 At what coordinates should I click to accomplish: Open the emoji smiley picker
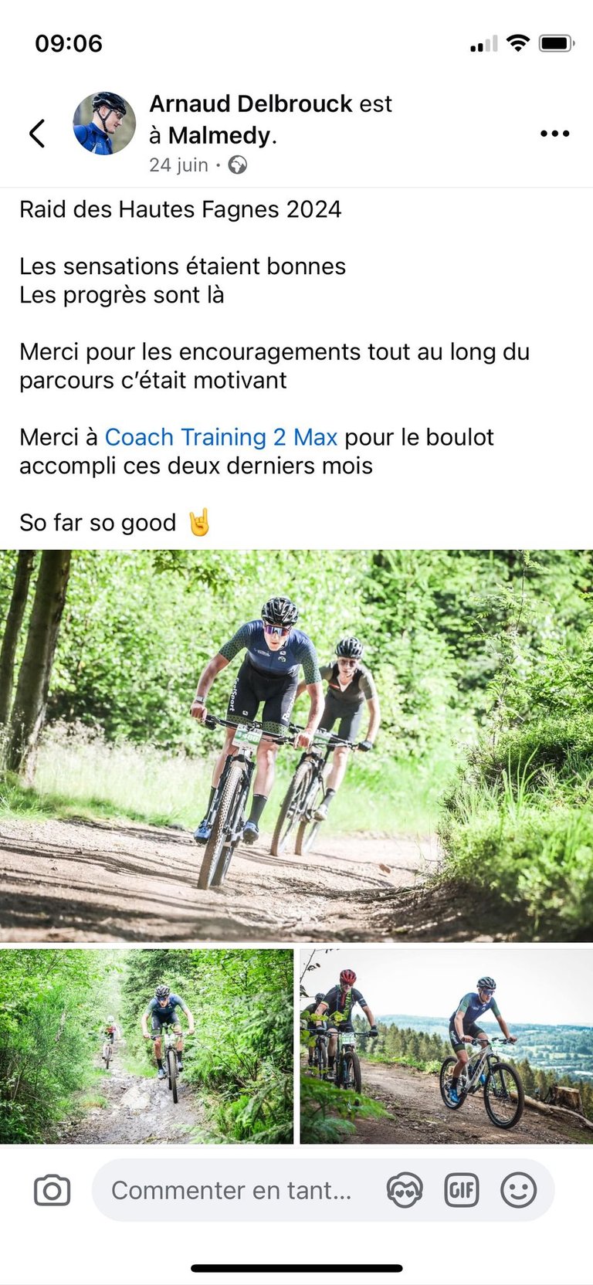[x=519, y=1190]
